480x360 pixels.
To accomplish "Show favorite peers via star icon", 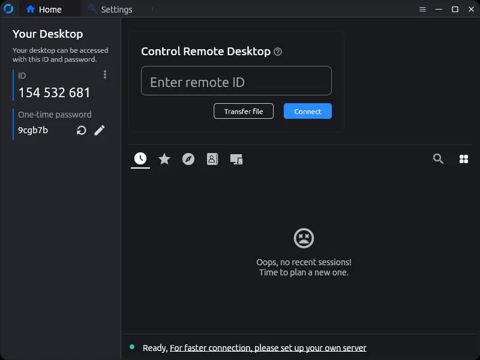I will tap(164, 159).
